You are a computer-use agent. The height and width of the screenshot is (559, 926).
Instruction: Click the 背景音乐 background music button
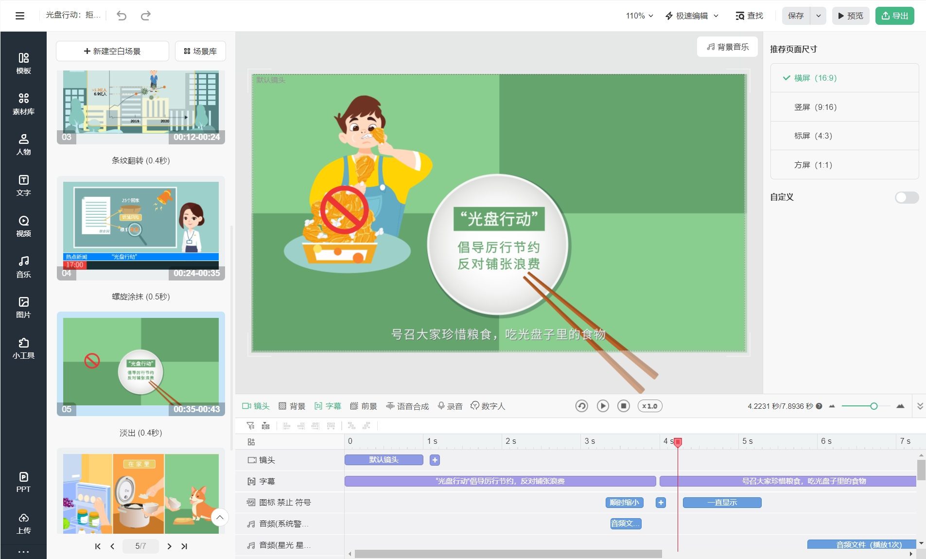727,47
